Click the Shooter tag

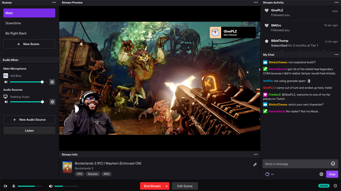[x=93, y=174]
